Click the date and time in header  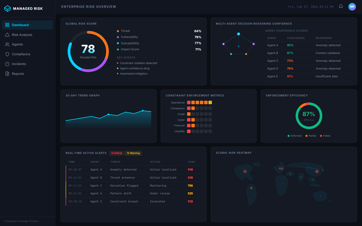pyautogui.click(x=311, y=7)
